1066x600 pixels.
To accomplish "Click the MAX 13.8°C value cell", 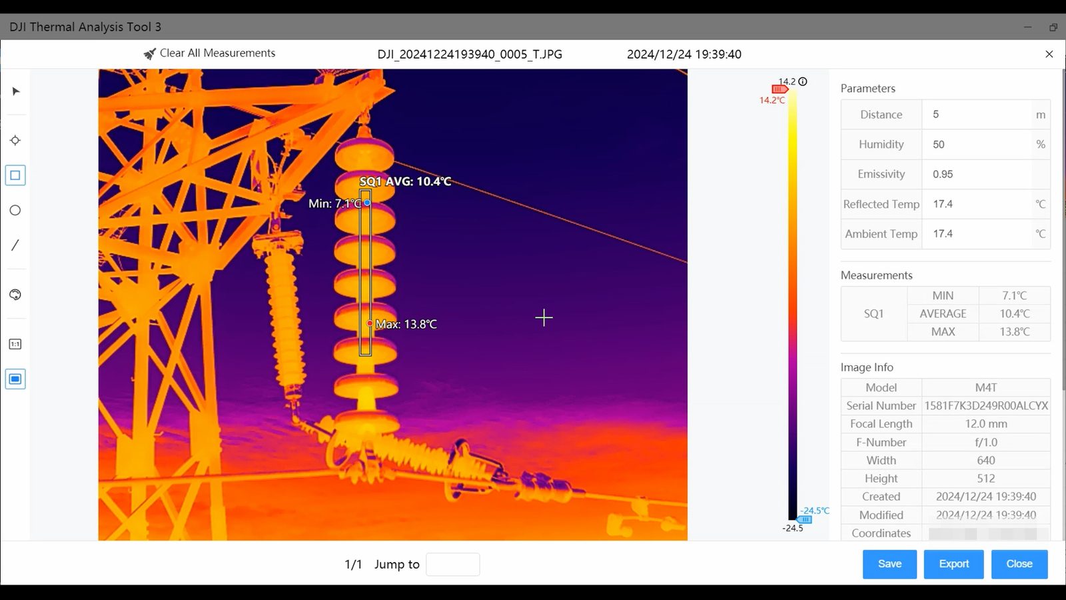I will pyautogui.click(x=1014, y=331).
